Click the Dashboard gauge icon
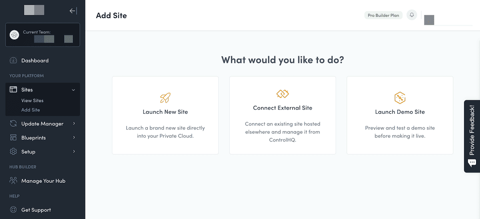This screenshot has width=480, height=219. coord(14,61)
